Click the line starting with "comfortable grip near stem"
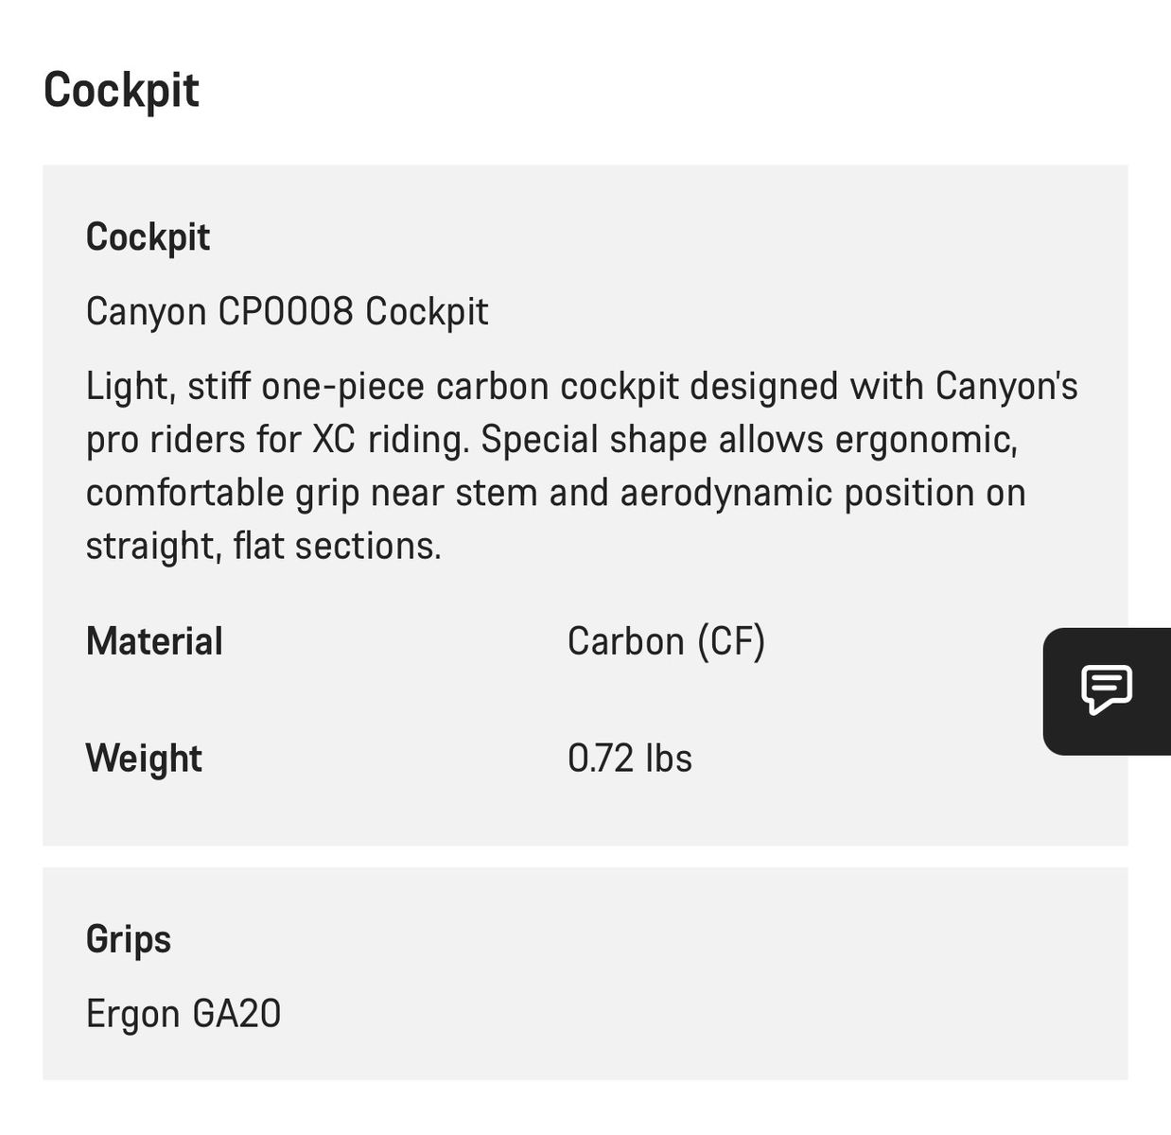The image size is (1171, 1135). (555, 493)
